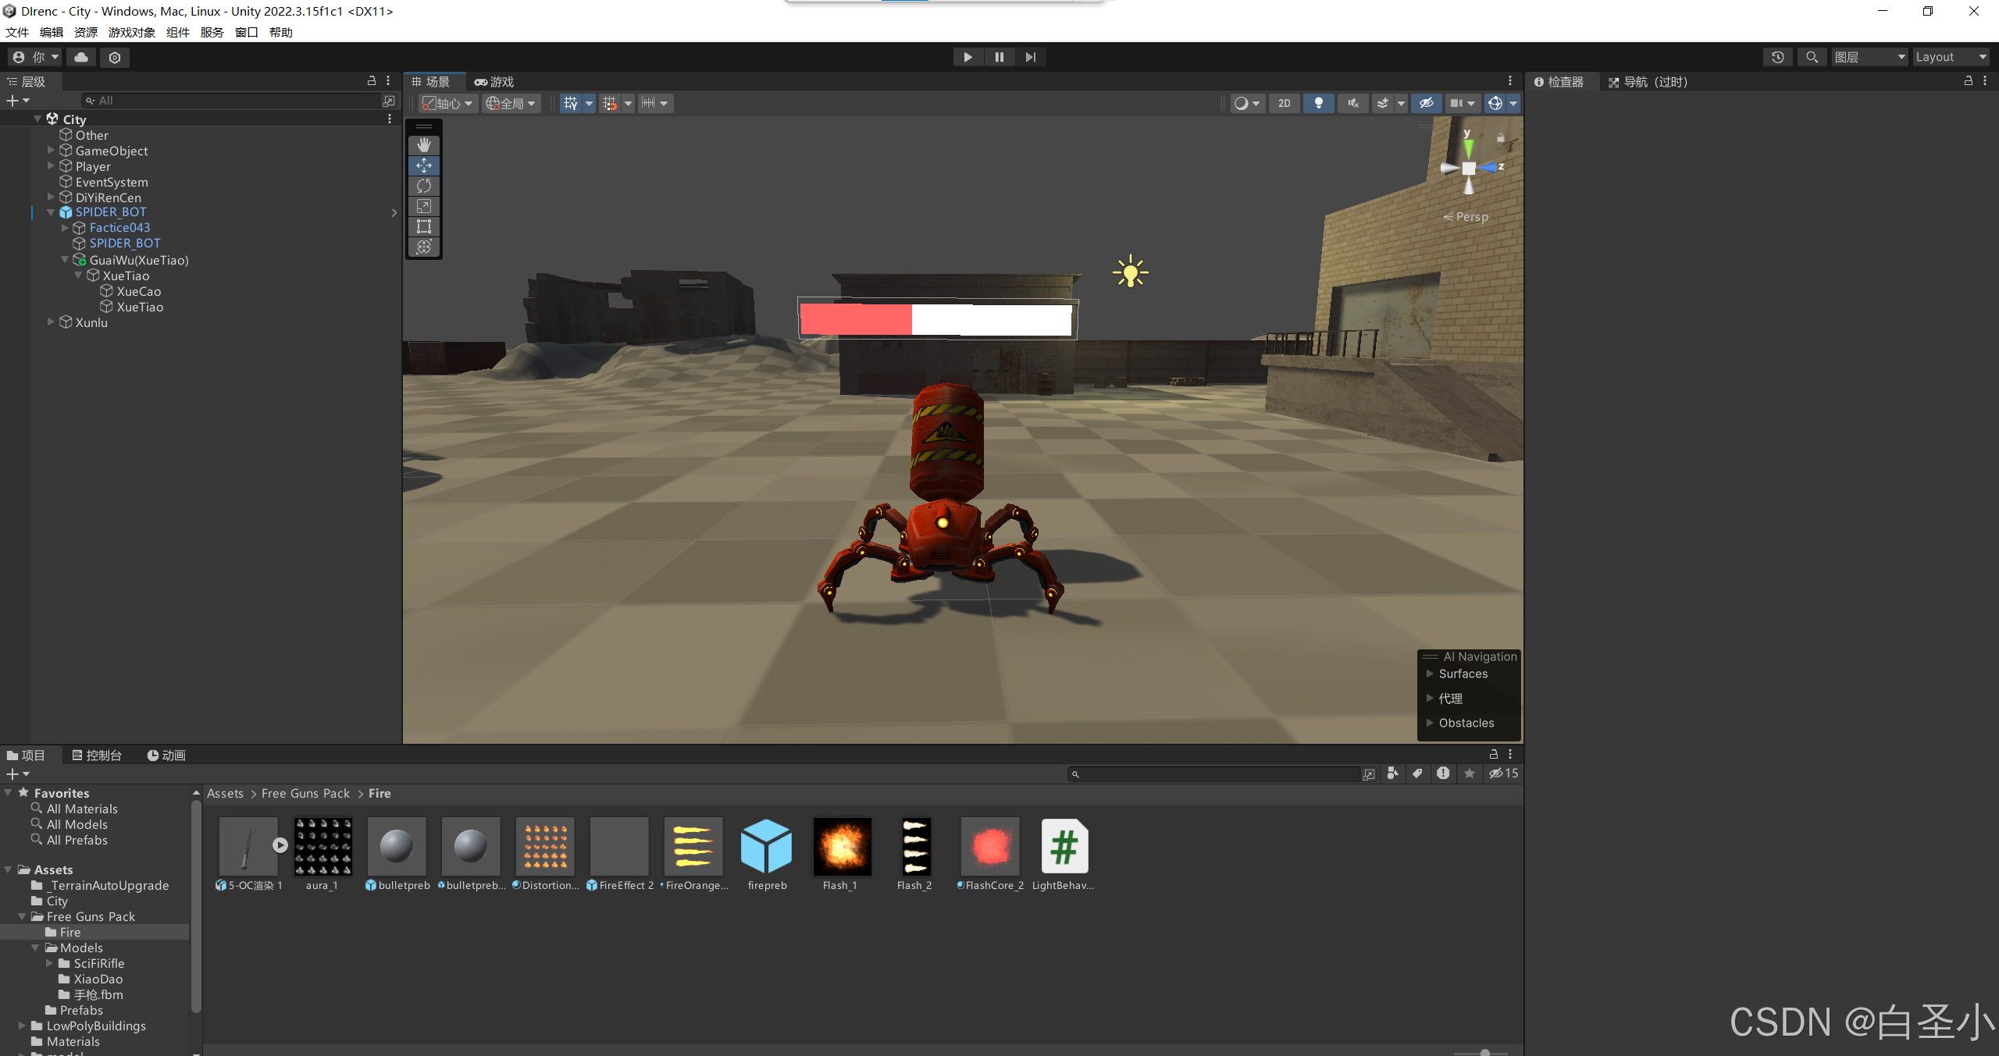The height and width of the screenshot is (1056, 1999).
Task: Toggle scene visibility hidden-objects button
Action: coord(1426,103)
